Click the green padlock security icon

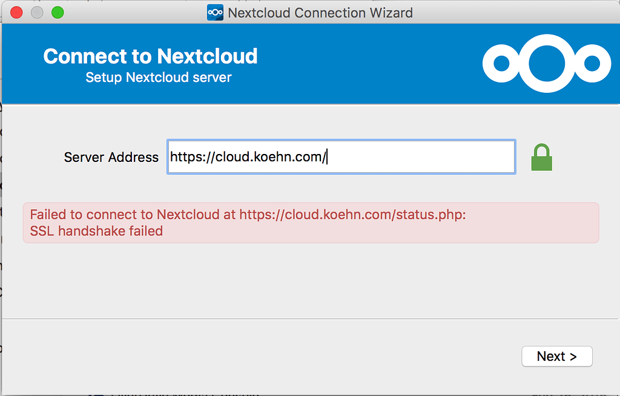[541, 158]
